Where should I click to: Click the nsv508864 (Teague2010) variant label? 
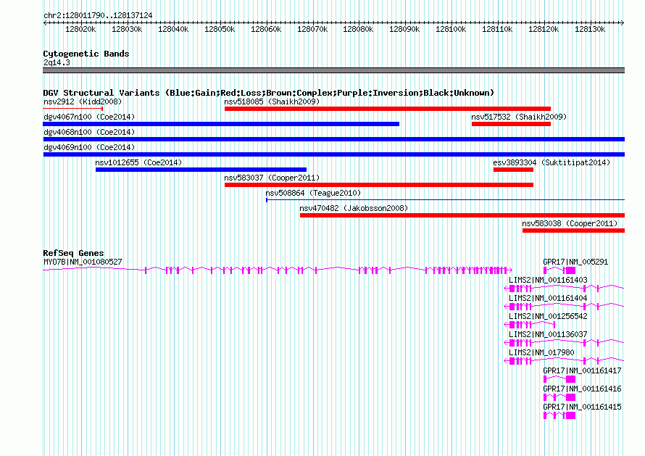(313, 193)
